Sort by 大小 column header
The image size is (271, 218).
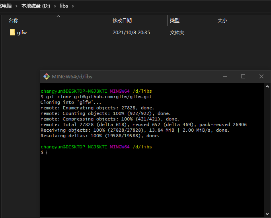coord(222,21)
